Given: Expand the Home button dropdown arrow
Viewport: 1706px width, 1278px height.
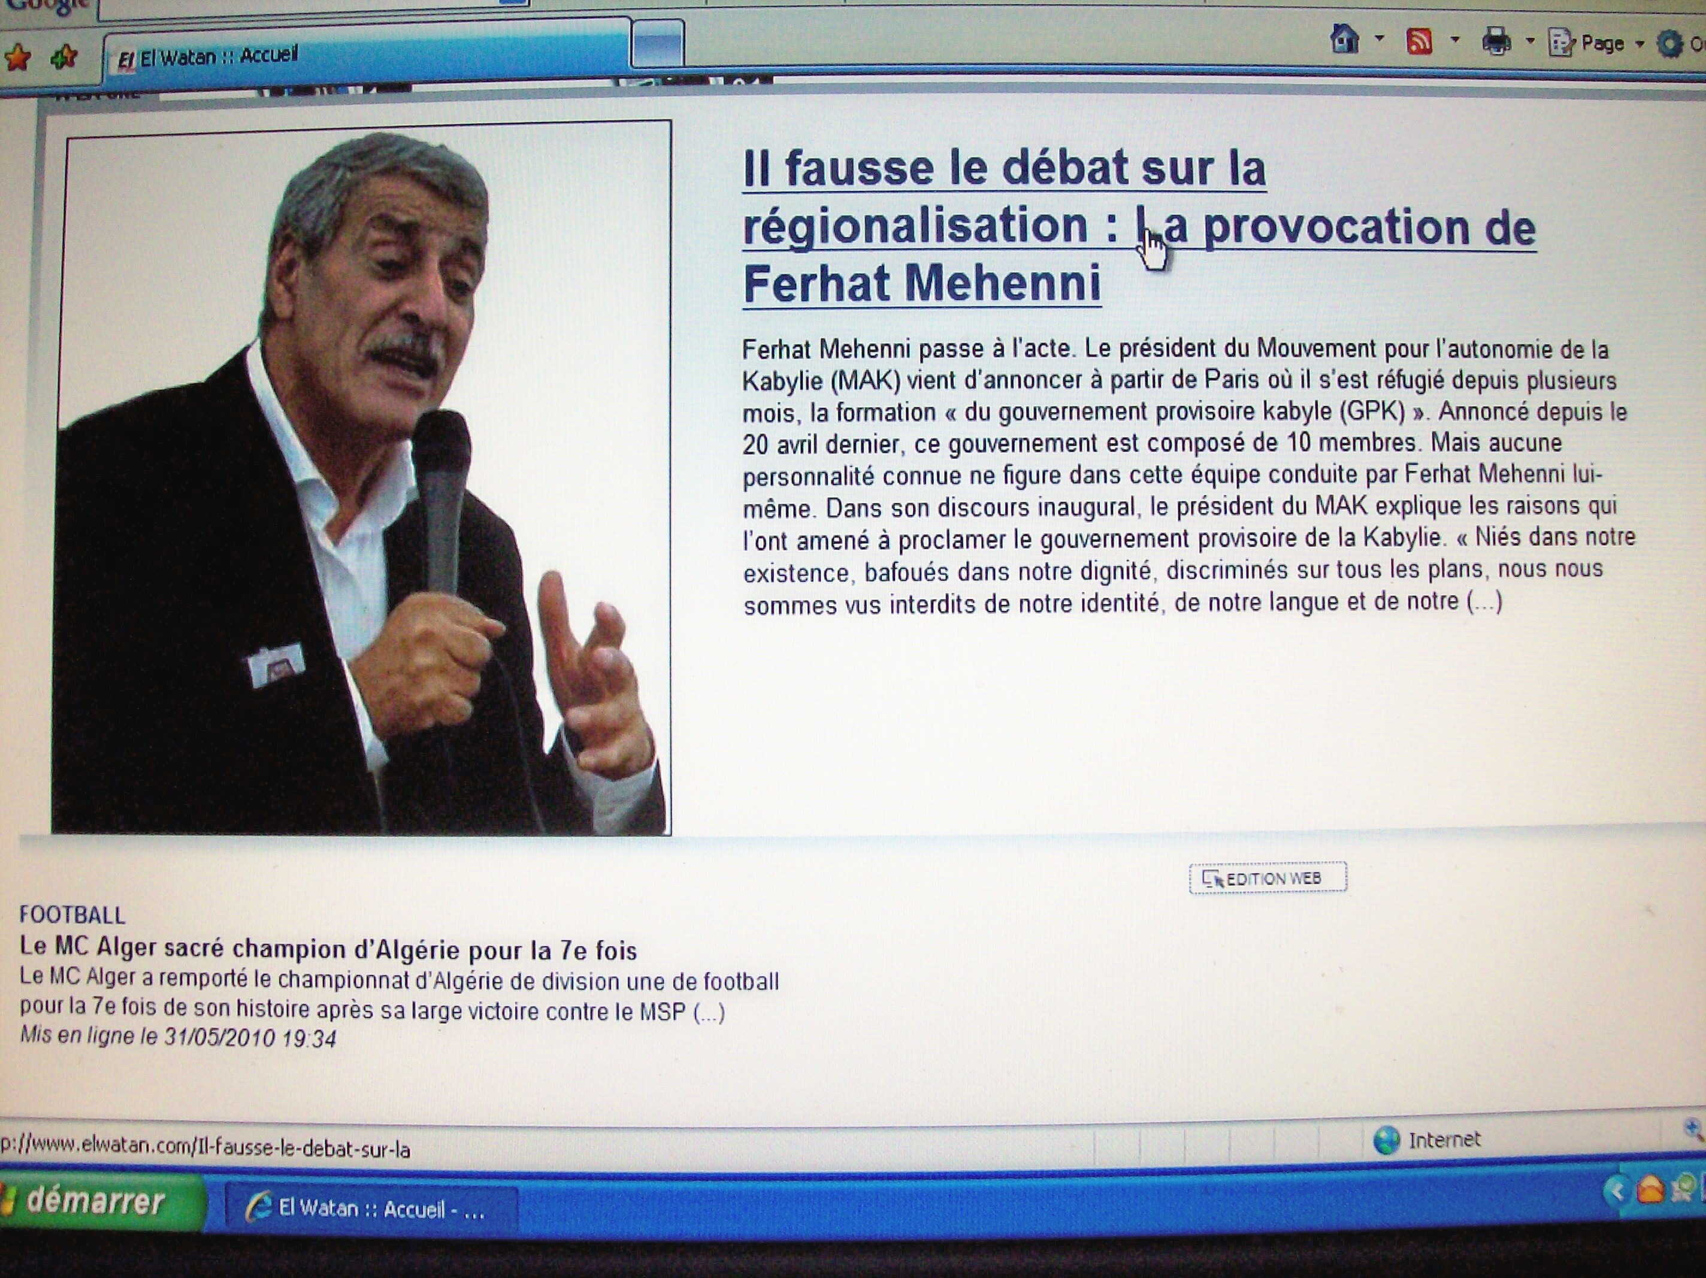Looking at the screenshot, I should pos(1380,38).
